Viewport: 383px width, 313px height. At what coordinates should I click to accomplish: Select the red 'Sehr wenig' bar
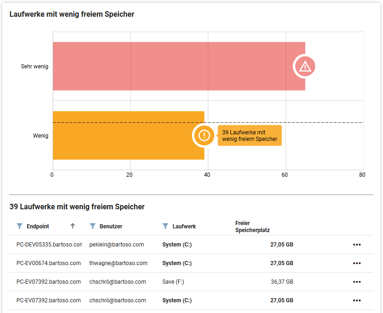[172, 67]
